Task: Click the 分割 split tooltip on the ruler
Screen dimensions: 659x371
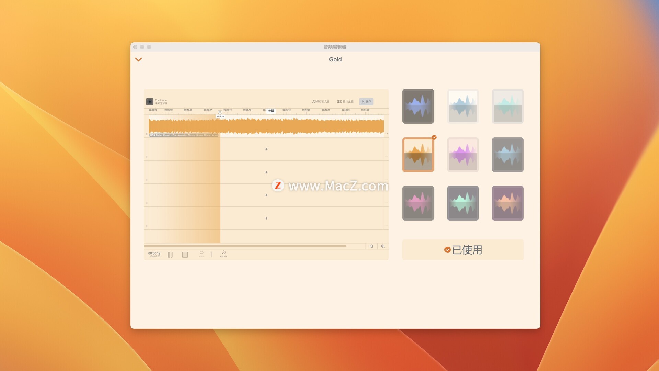Action: click(271, 111)
